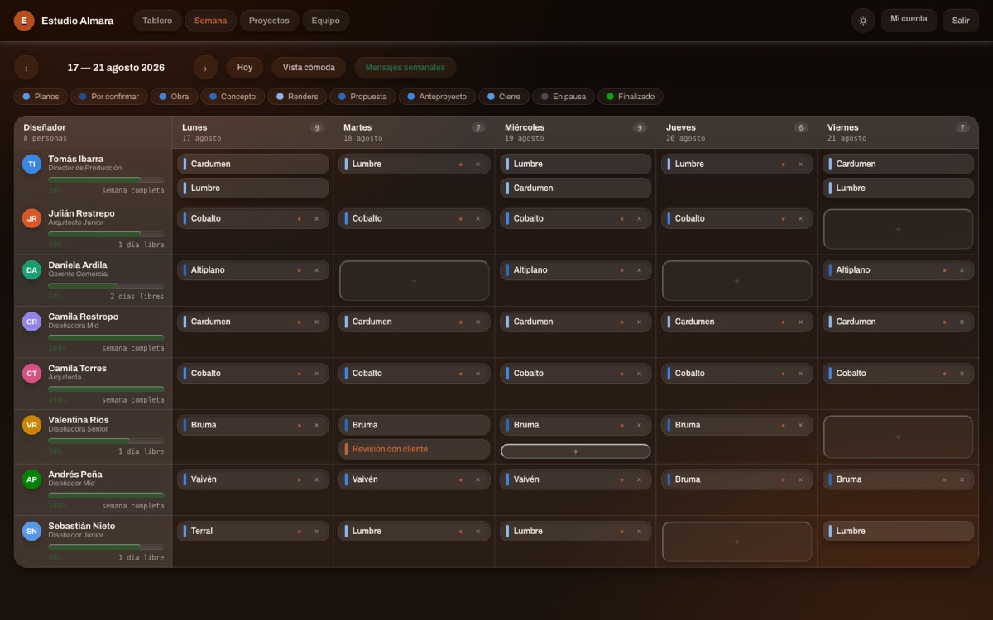The width and height of the screenshot is (993, 620).
Task: Toggle the Planos status filter chip
Action: pyautogui.click(x=41, y=97)
